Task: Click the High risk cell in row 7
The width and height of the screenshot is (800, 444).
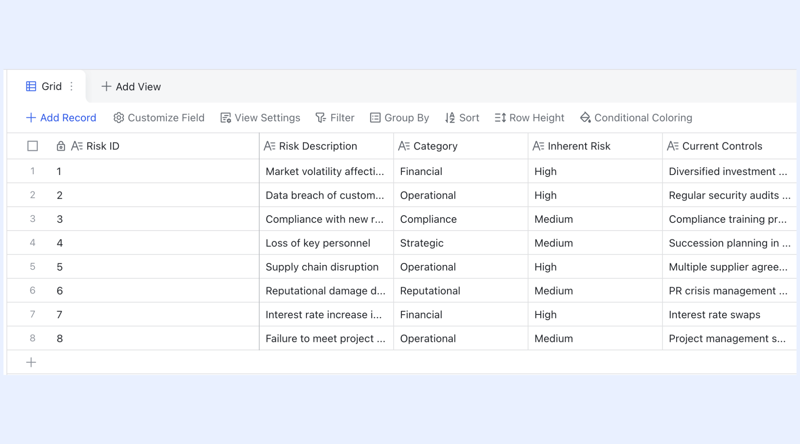Action: click(x=595, y=314)
